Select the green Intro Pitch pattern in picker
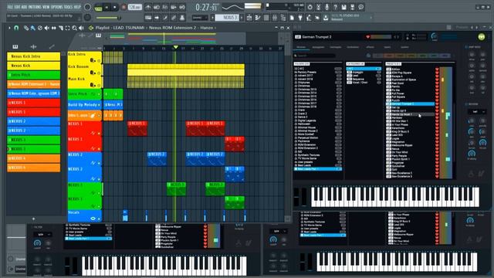The width and height of the screenshot is (494, 278). click(33, 75)
